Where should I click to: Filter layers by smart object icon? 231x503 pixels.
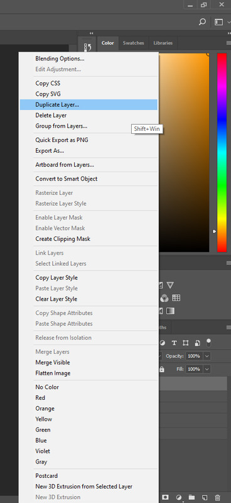pyautogui.click(x=197, y=343)
